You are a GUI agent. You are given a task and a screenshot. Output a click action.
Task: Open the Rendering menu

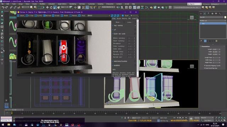click(x=73, y=4)
